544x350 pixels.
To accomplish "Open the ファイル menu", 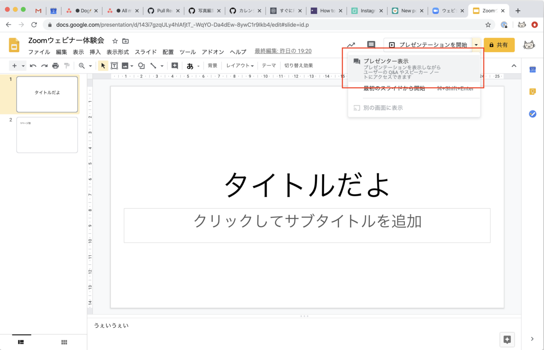I will tap(39, 52).
